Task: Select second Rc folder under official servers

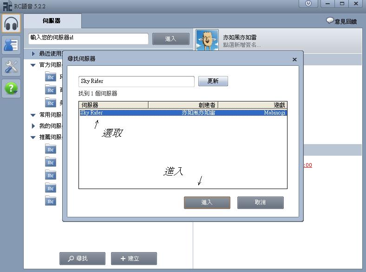Action: tap(51, 89)
